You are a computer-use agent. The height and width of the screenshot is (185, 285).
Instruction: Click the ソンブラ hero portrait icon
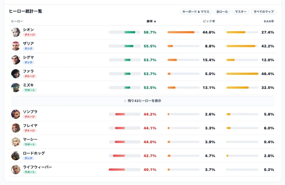(x=16, y=114)
